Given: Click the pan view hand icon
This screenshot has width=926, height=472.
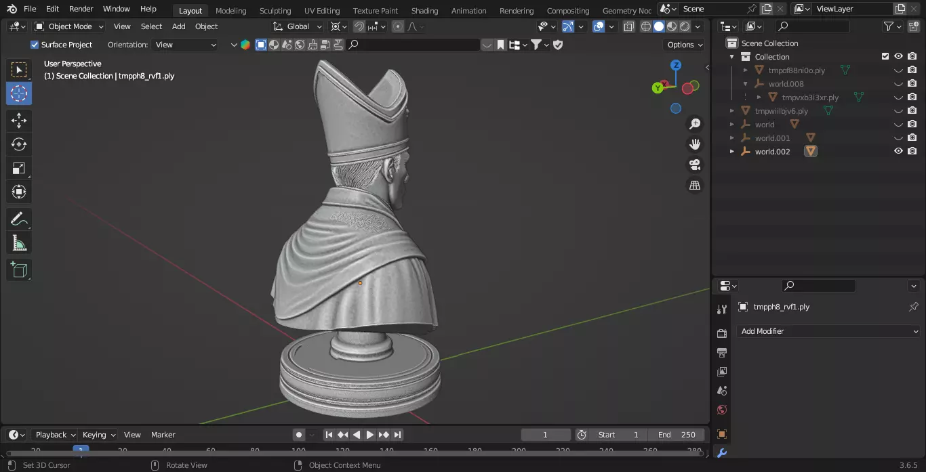Looking at the screenshot, I should [x=695, y=144].
